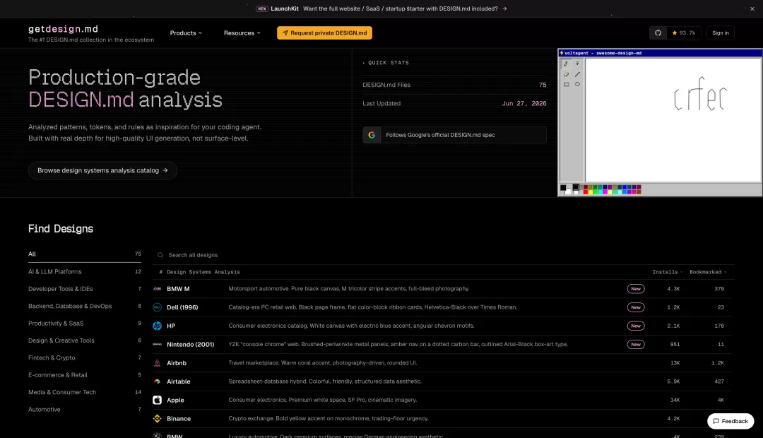Click Follows Google's official DESIGN.md spec
This screenshot has width=763, height=438.
[x=454, y=135]
